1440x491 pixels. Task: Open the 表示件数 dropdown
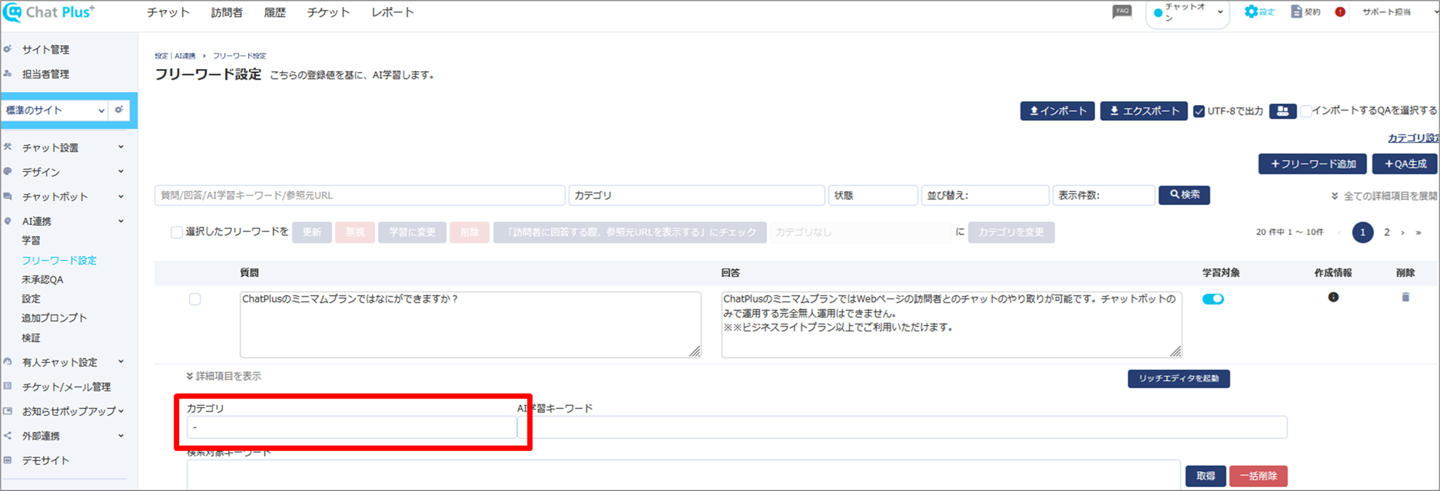(x=1103, y=196)
